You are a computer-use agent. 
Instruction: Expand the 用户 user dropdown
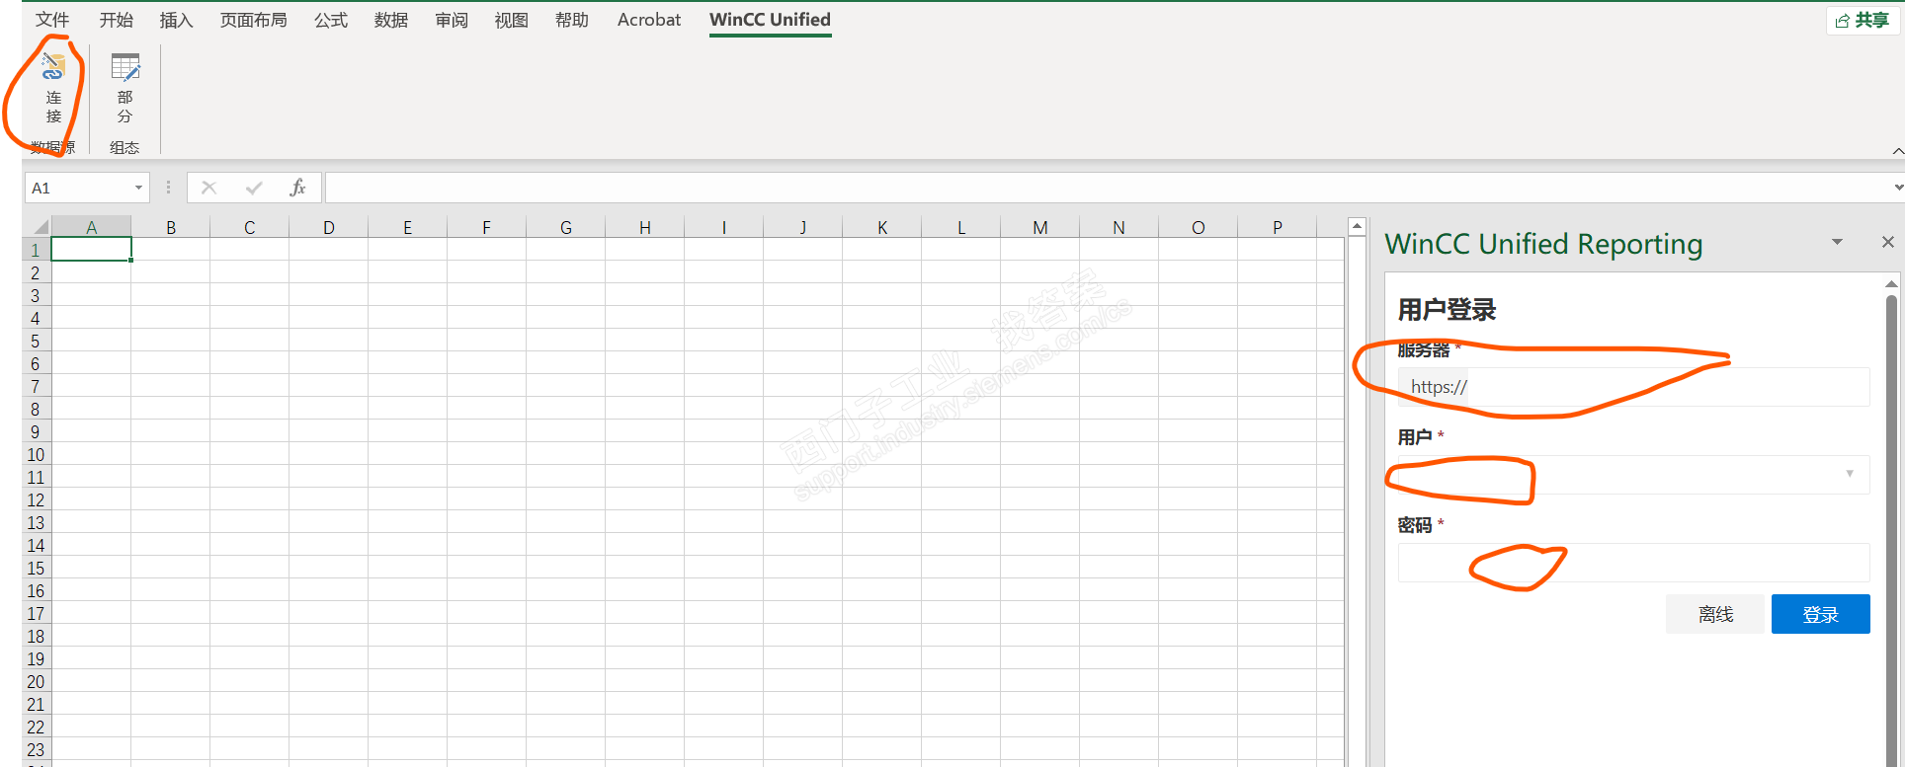(x=1850, y=474)
